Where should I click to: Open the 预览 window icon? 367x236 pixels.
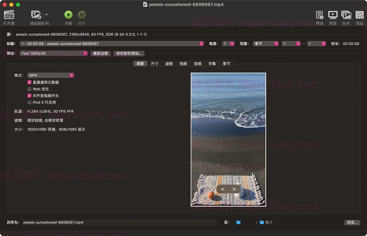[332, 14]
